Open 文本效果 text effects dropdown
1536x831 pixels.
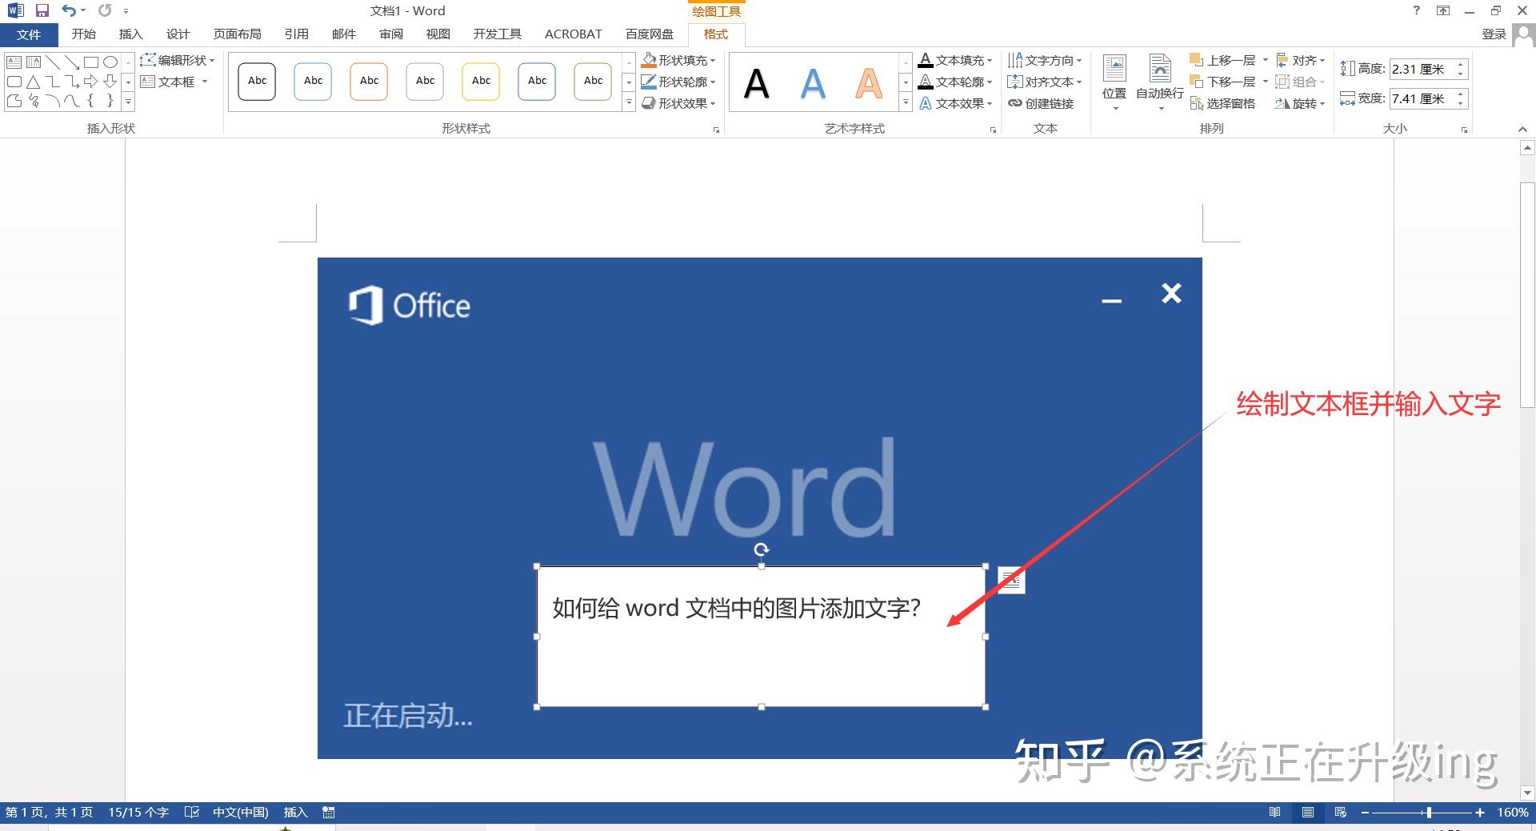[x=955, y=103]
